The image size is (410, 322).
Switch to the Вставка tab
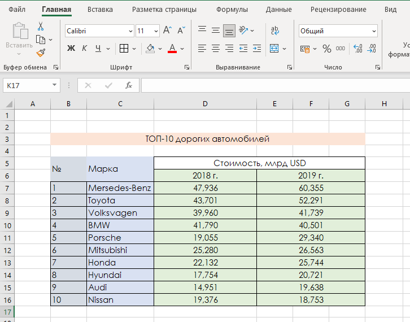tap(100, 10)
